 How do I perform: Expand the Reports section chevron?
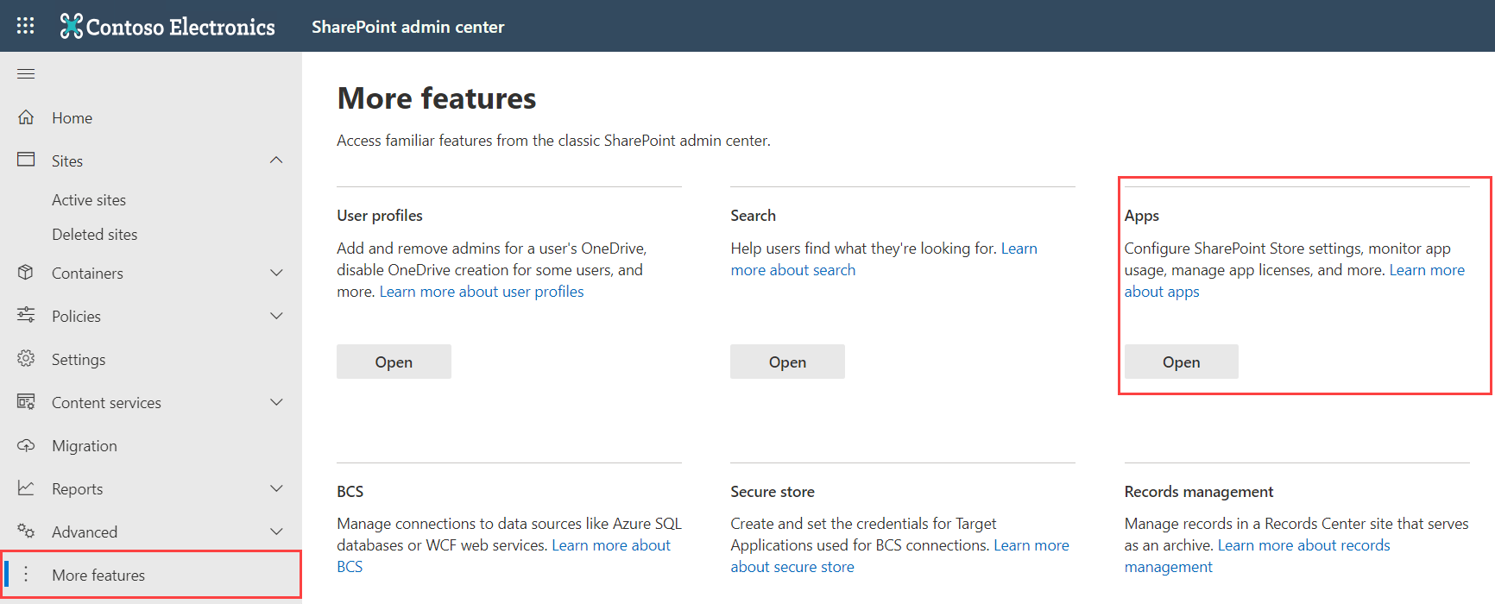coord(276,488)
